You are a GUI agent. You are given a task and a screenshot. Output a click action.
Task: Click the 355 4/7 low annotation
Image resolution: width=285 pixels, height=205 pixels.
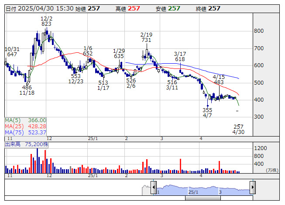coord(207,113)
